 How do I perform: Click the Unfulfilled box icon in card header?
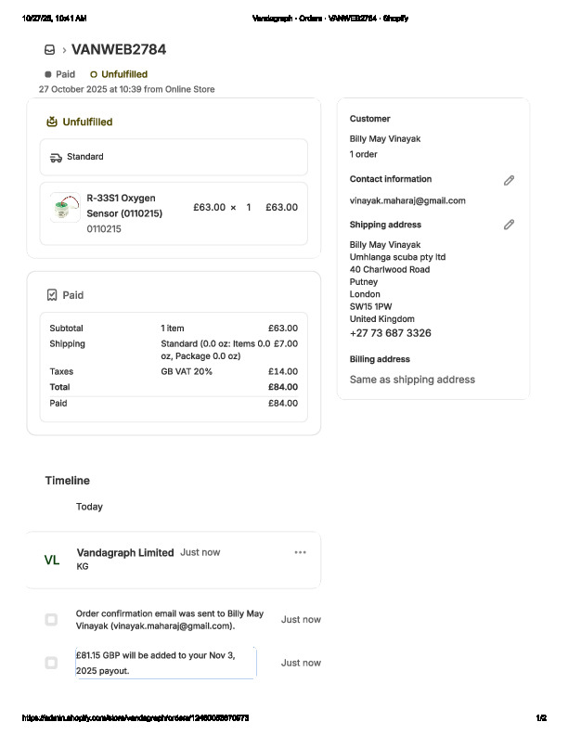(52, 122)
